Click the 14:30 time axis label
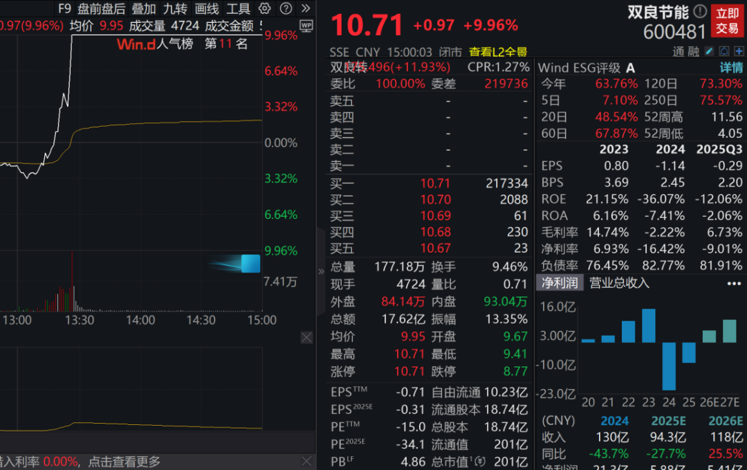This screenshot has height=470, width=747. click(201, 320)
